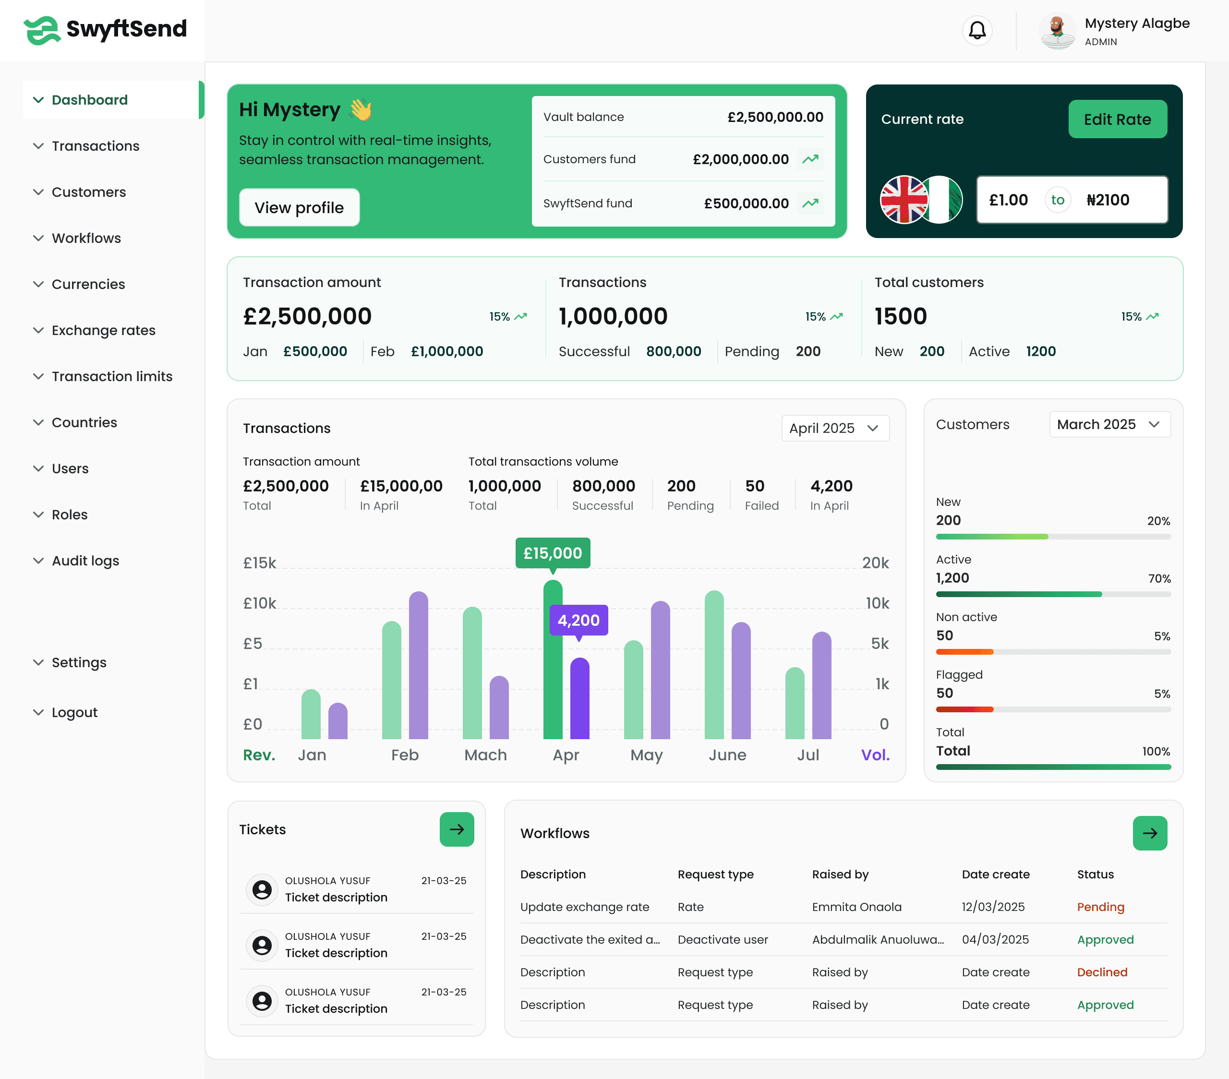The height and width of the screenshot is (1079, 1229).
Task: Expand the Transactions sidebar chevron
Action: (x=38, y=146)
